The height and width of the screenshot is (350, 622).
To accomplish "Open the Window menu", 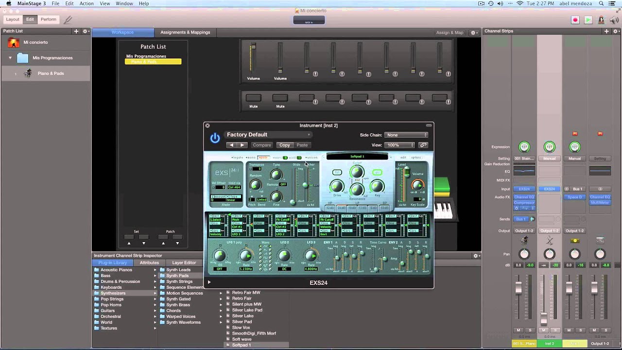I will click(124, 3).
